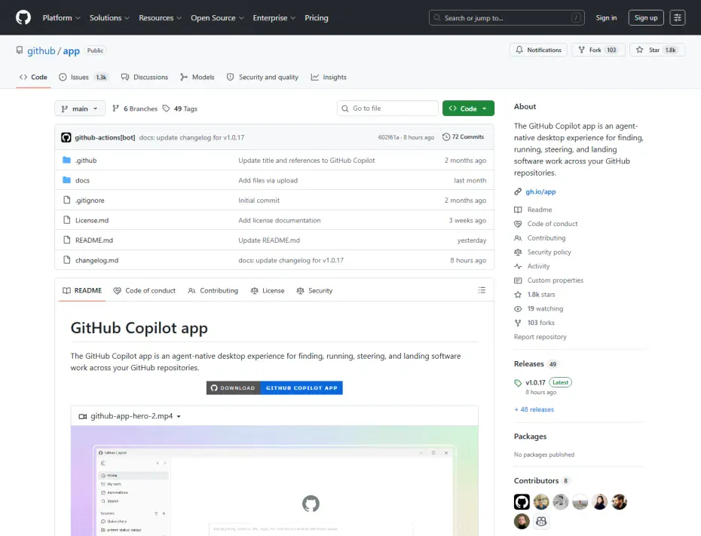Click the fork icon beside 103 forks
Screen dimensions: 701x536
[x=518, y=323]
